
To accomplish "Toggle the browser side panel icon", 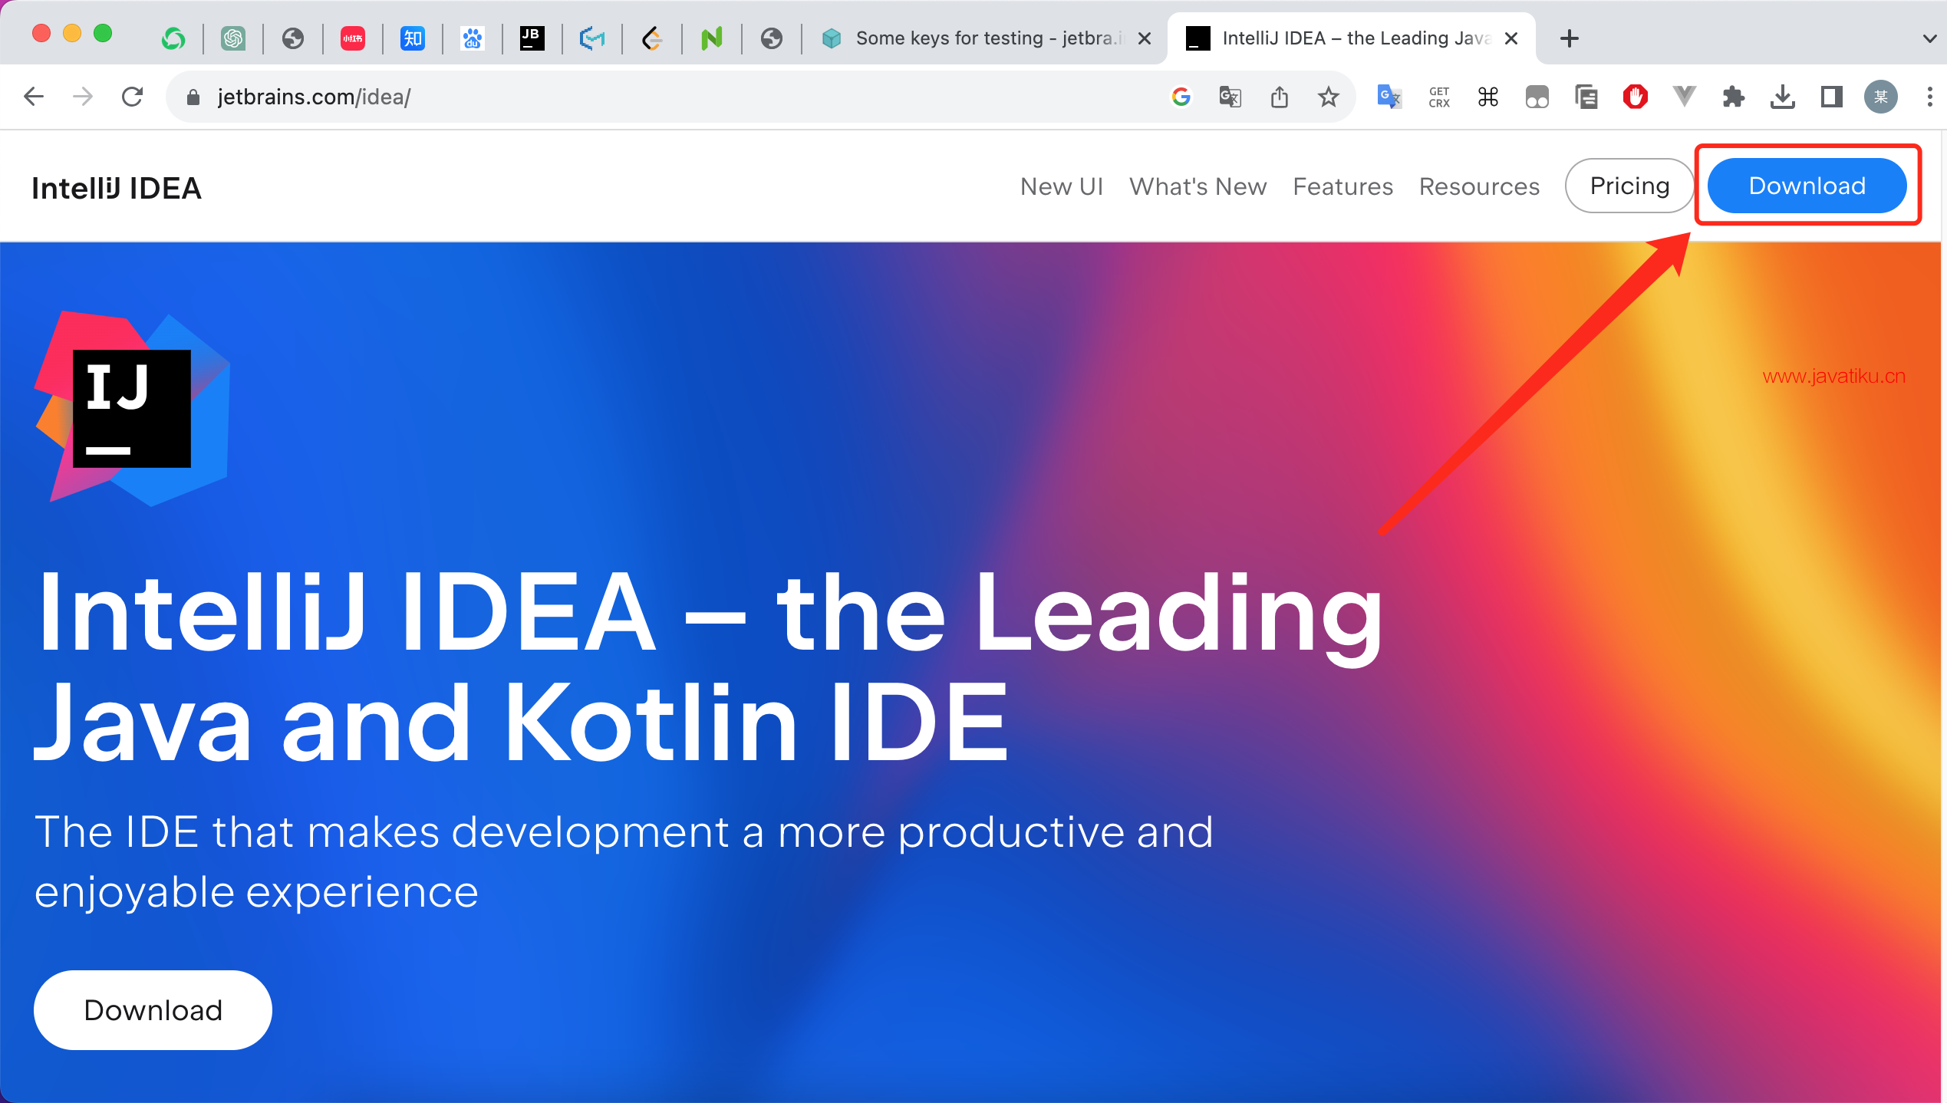I will coord(1832,97).
